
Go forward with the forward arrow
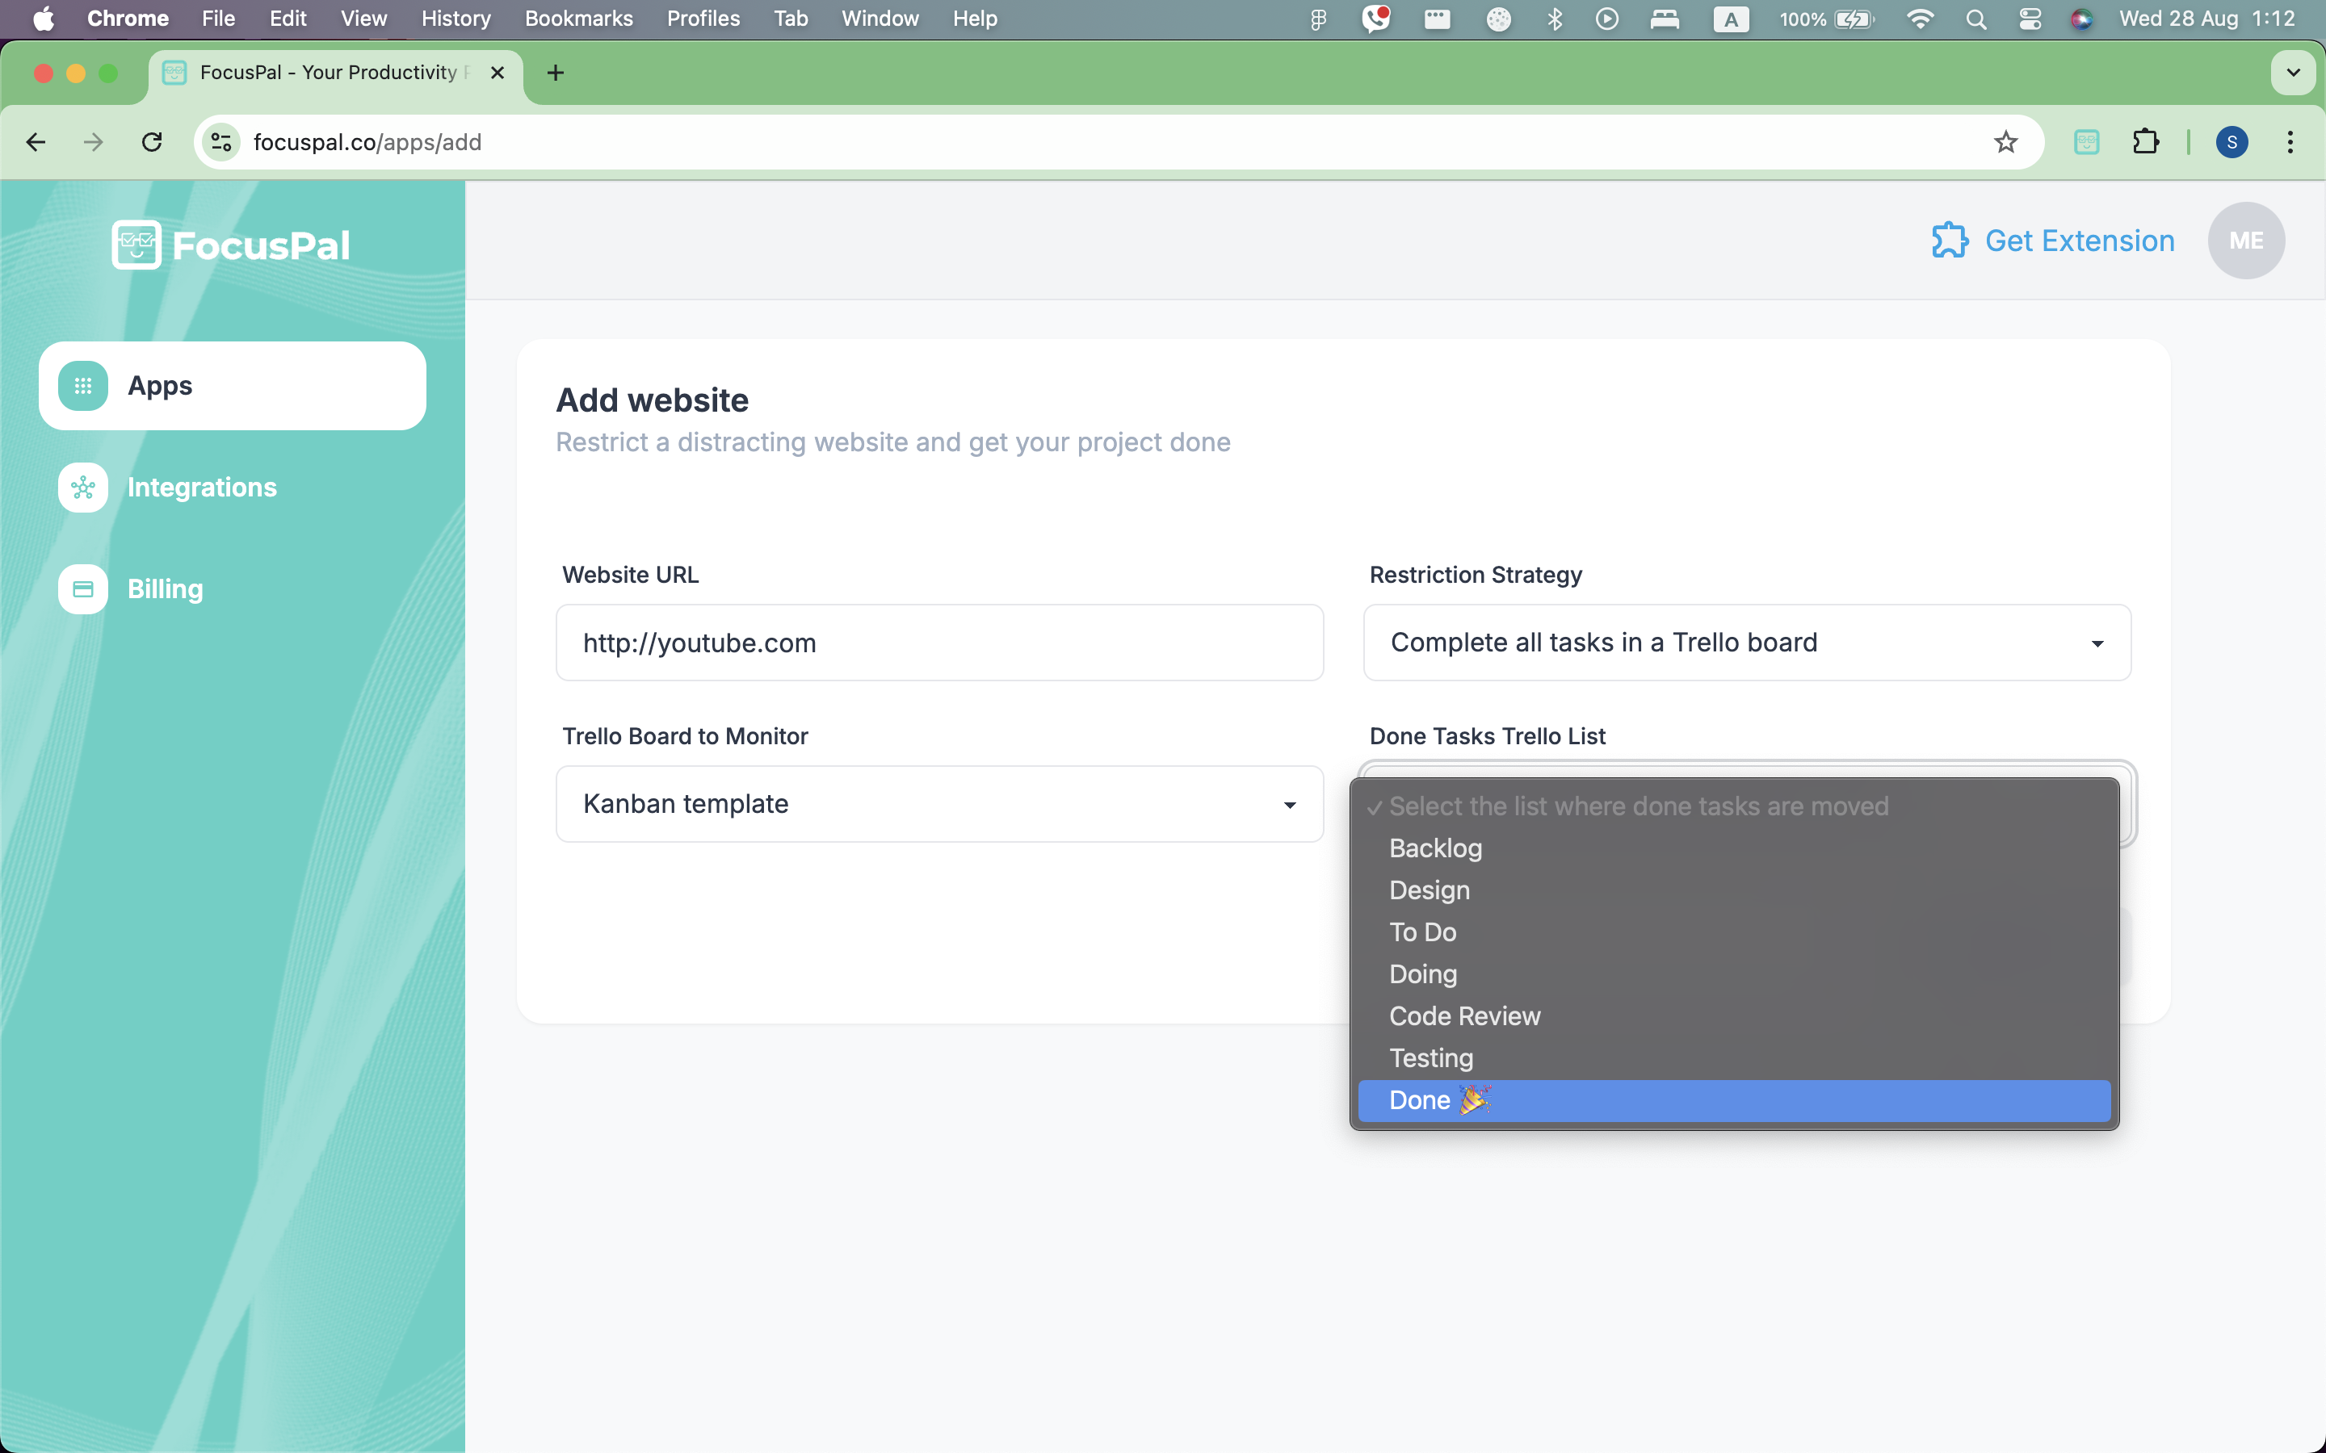coord(93,142)
